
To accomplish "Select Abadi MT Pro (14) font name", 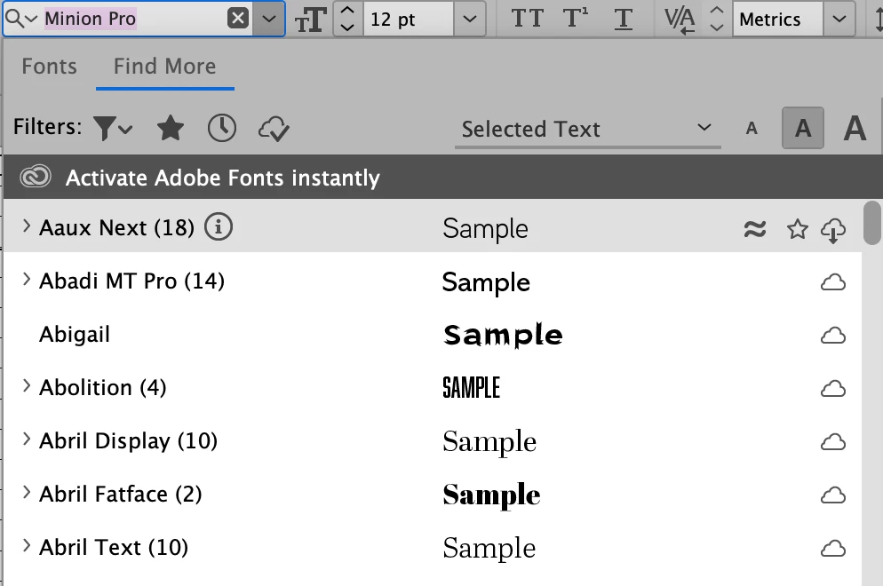I will 131,281.
